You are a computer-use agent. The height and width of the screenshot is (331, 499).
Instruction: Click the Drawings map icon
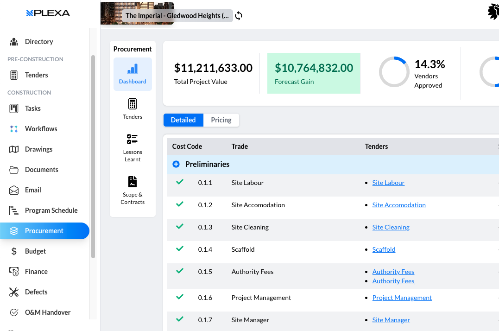[14, 149]
